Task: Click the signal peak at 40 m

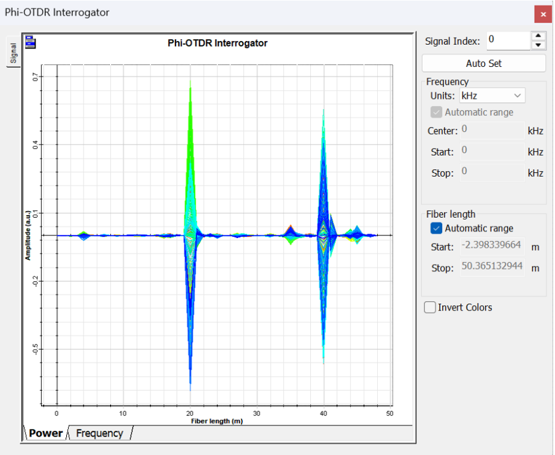Action: pyautogui.click(x=323, y=113)
